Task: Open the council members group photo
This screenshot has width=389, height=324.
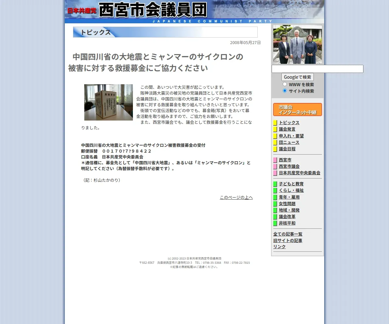Action: [298, 44]
